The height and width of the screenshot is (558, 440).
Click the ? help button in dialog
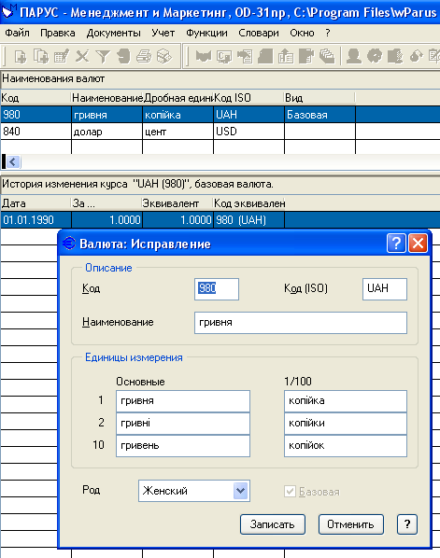click(x=407, y=524)
